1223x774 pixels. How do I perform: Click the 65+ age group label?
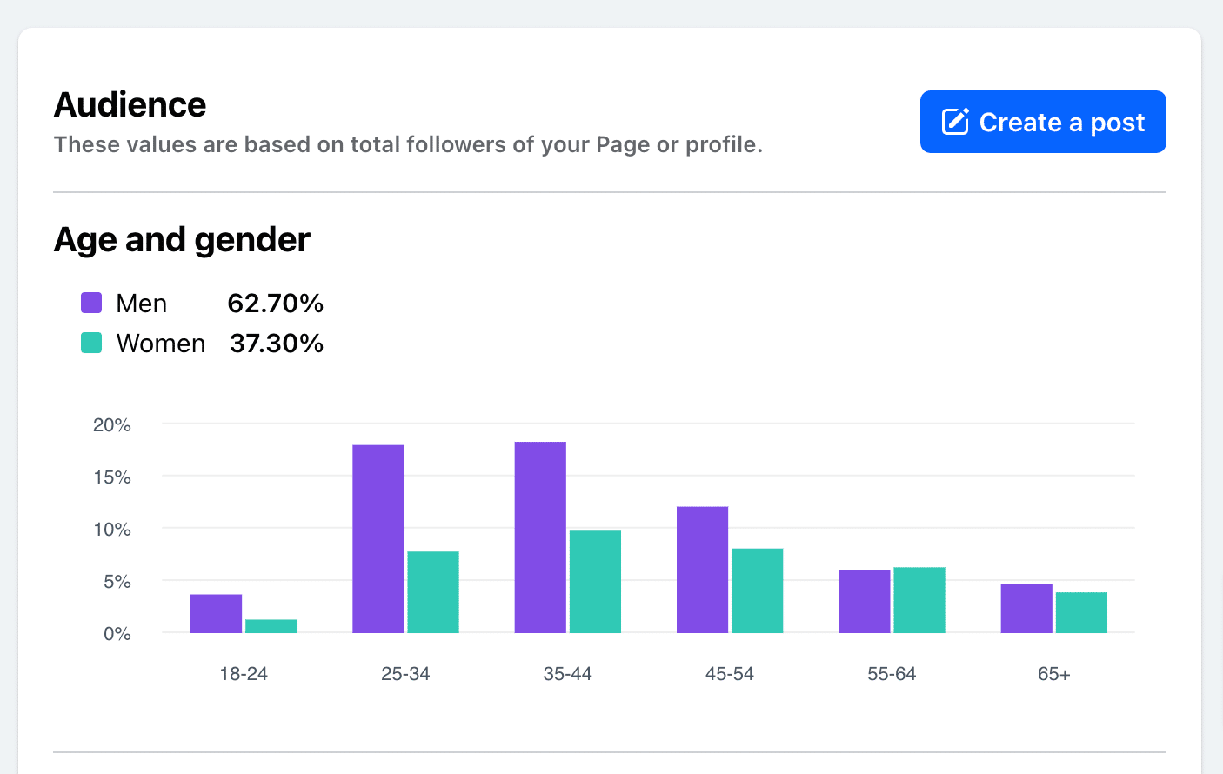(1053, 673)
